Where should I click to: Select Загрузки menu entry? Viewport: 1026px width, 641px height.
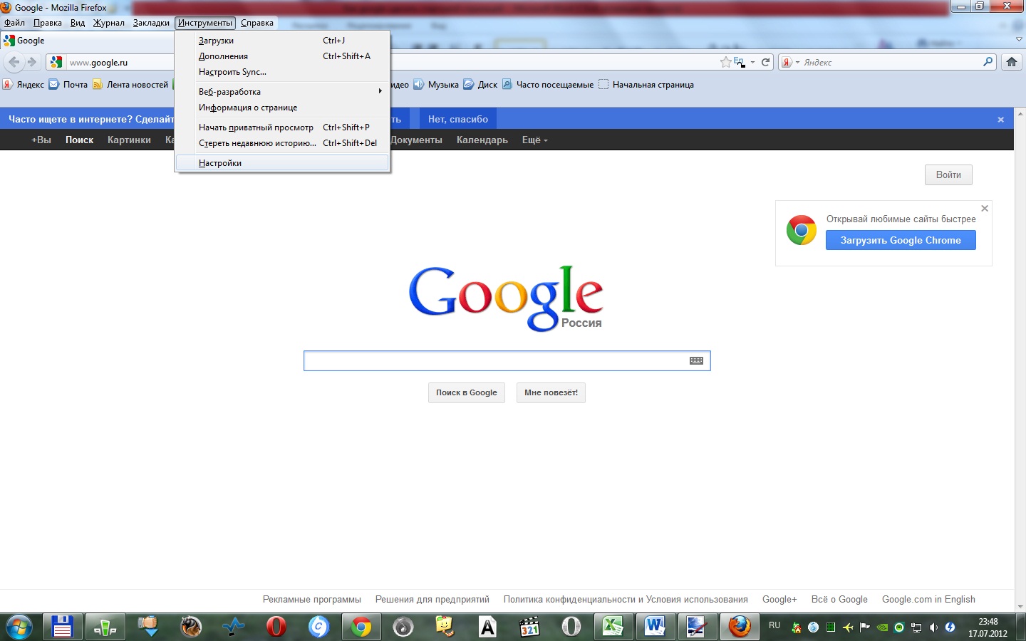click(x=282, y=41)
